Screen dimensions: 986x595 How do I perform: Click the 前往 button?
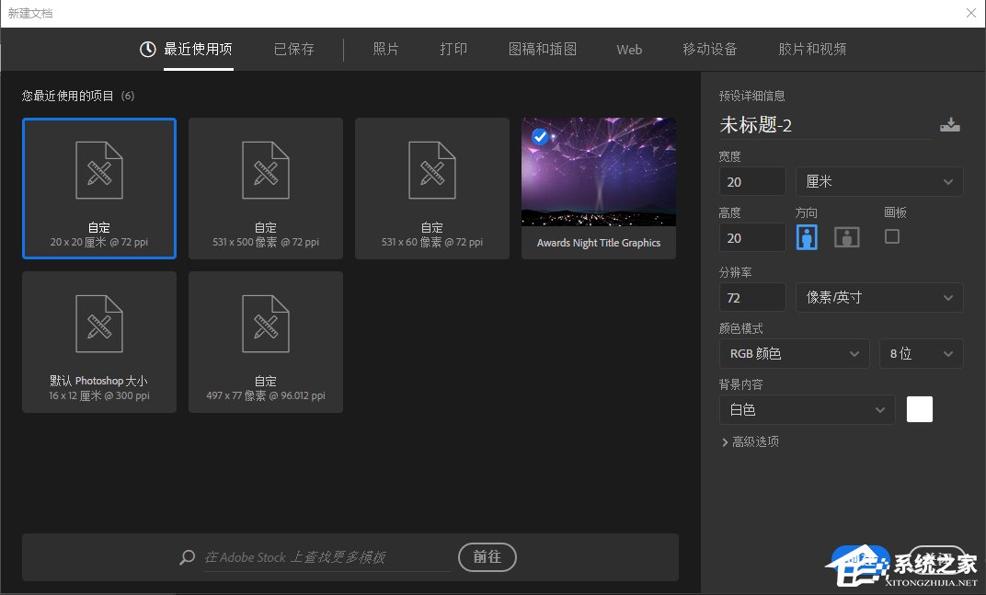(487, 557)
